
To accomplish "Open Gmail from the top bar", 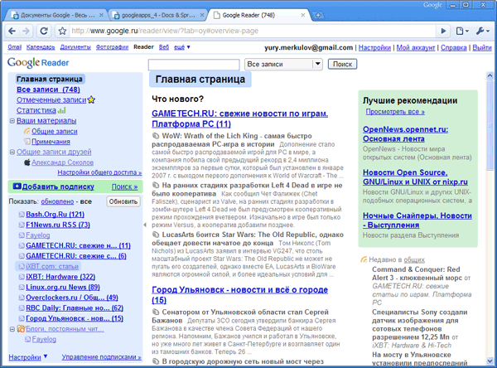I will coord(14,47).
